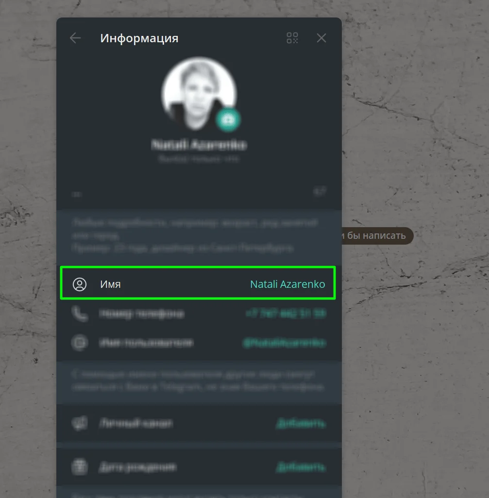Click the person icon beside Имя
The image size is (489, 498).
[x=80, y=284]
